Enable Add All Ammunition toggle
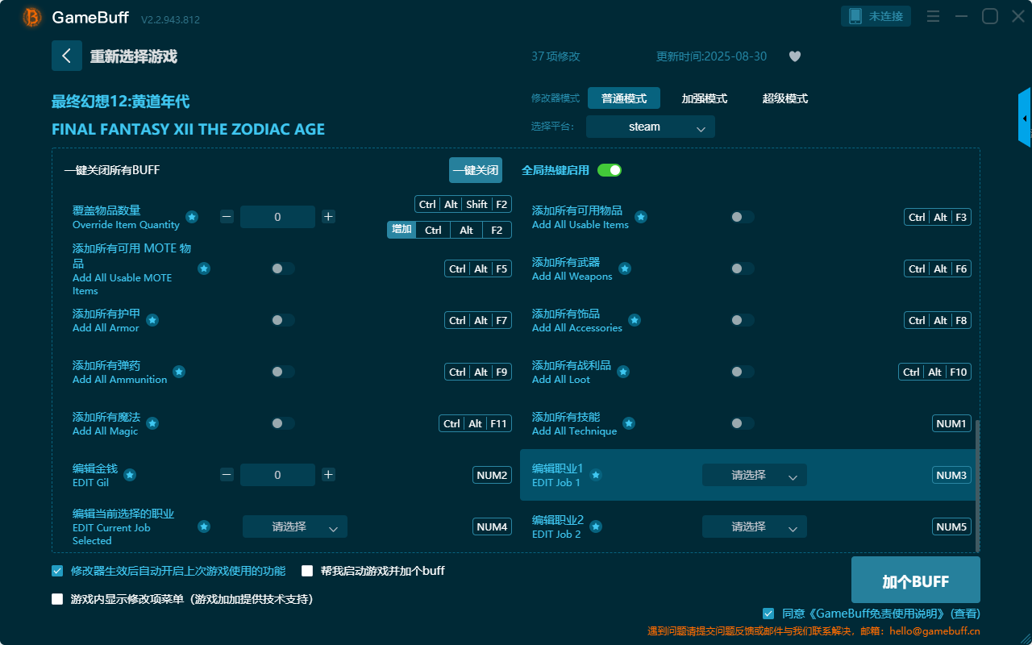1032x645 pixels. (283, 372)
